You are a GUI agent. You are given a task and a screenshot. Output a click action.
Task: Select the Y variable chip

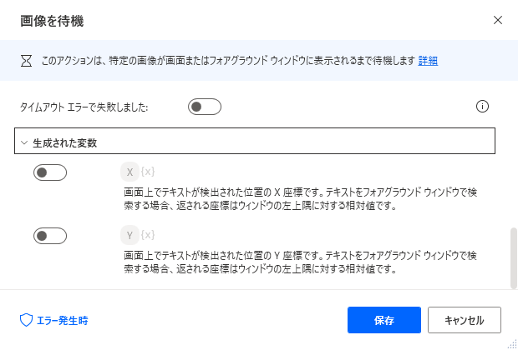[x=129, y=234]
